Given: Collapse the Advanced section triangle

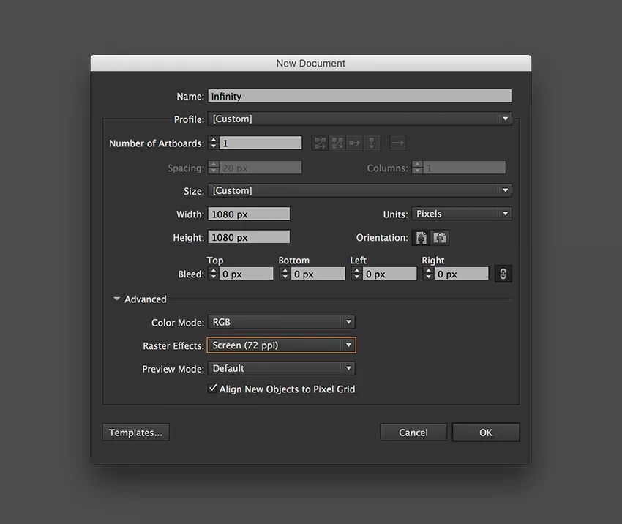Looking at the screenshot, I should (116, 299).
